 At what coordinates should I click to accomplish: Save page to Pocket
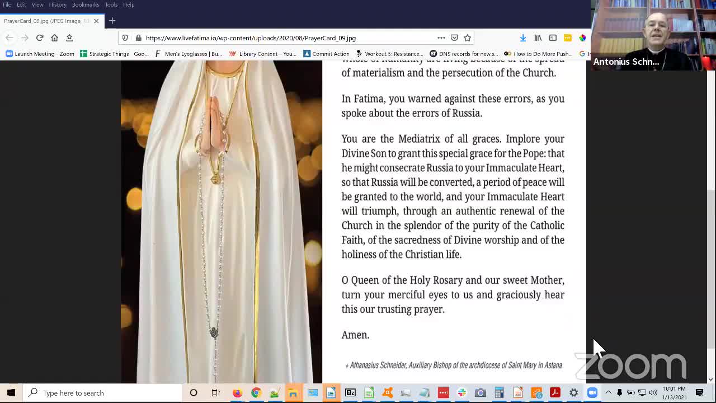[454, 38]
